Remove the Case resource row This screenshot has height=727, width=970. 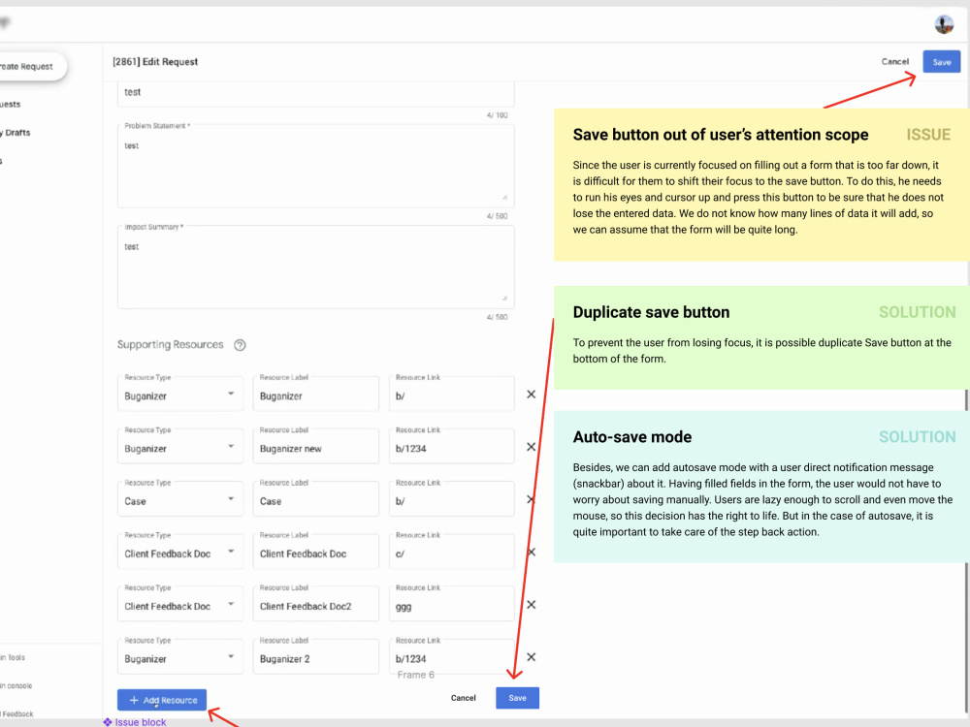[x=531, y=499]
